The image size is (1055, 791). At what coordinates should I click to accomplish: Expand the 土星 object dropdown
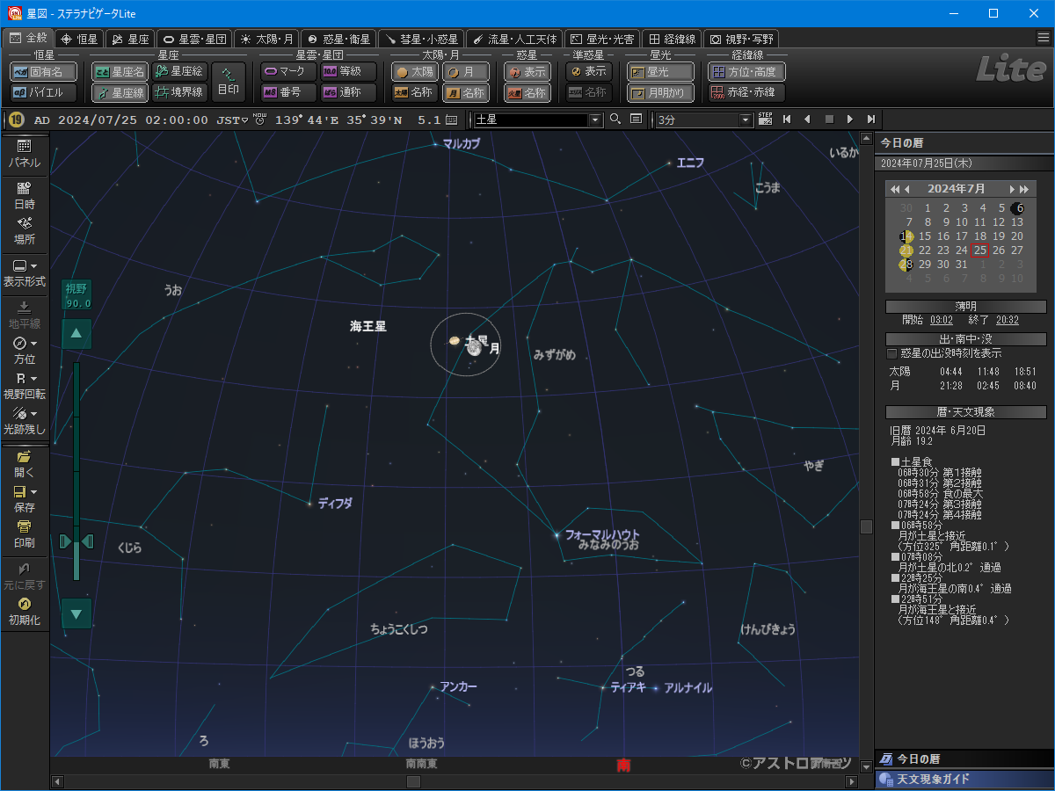pyautogui.click(x=595, y=120)
